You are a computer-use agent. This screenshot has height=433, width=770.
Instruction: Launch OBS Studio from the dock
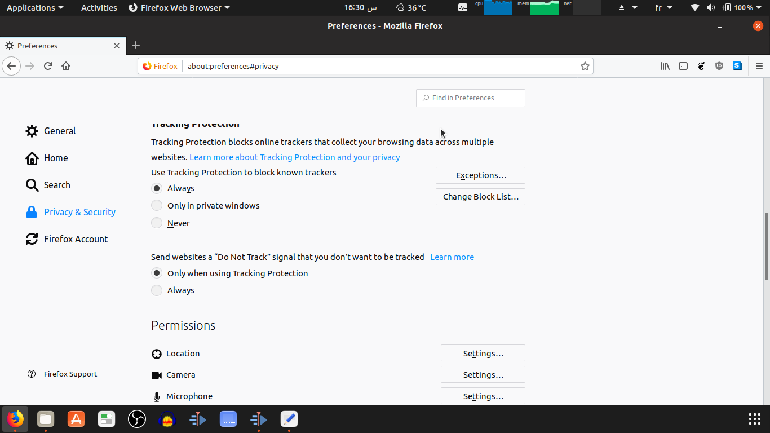pos(137,419)
